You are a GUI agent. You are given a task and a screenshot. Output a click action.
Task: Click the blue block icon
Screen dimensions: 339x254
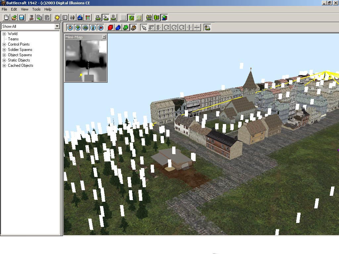118,28
